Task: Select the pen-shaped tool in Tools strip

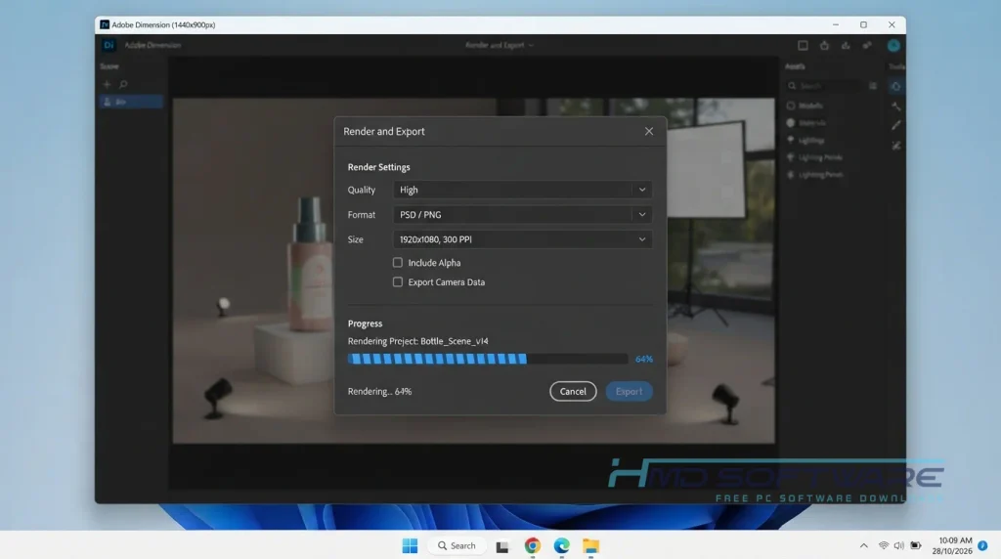Action: click(x=896, y=125)
